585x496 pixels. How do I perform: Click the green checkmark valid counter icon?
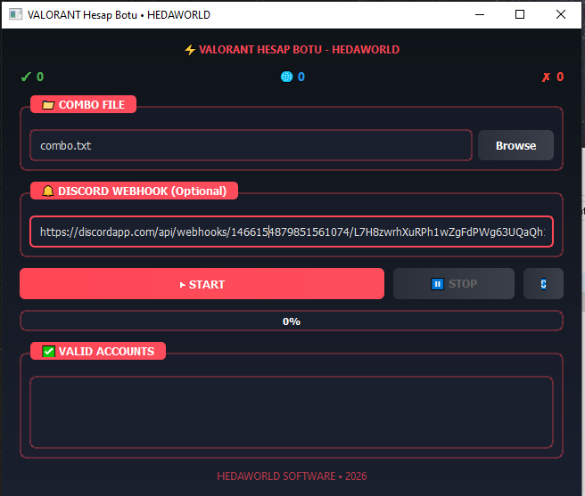click(x=26, y=77)
